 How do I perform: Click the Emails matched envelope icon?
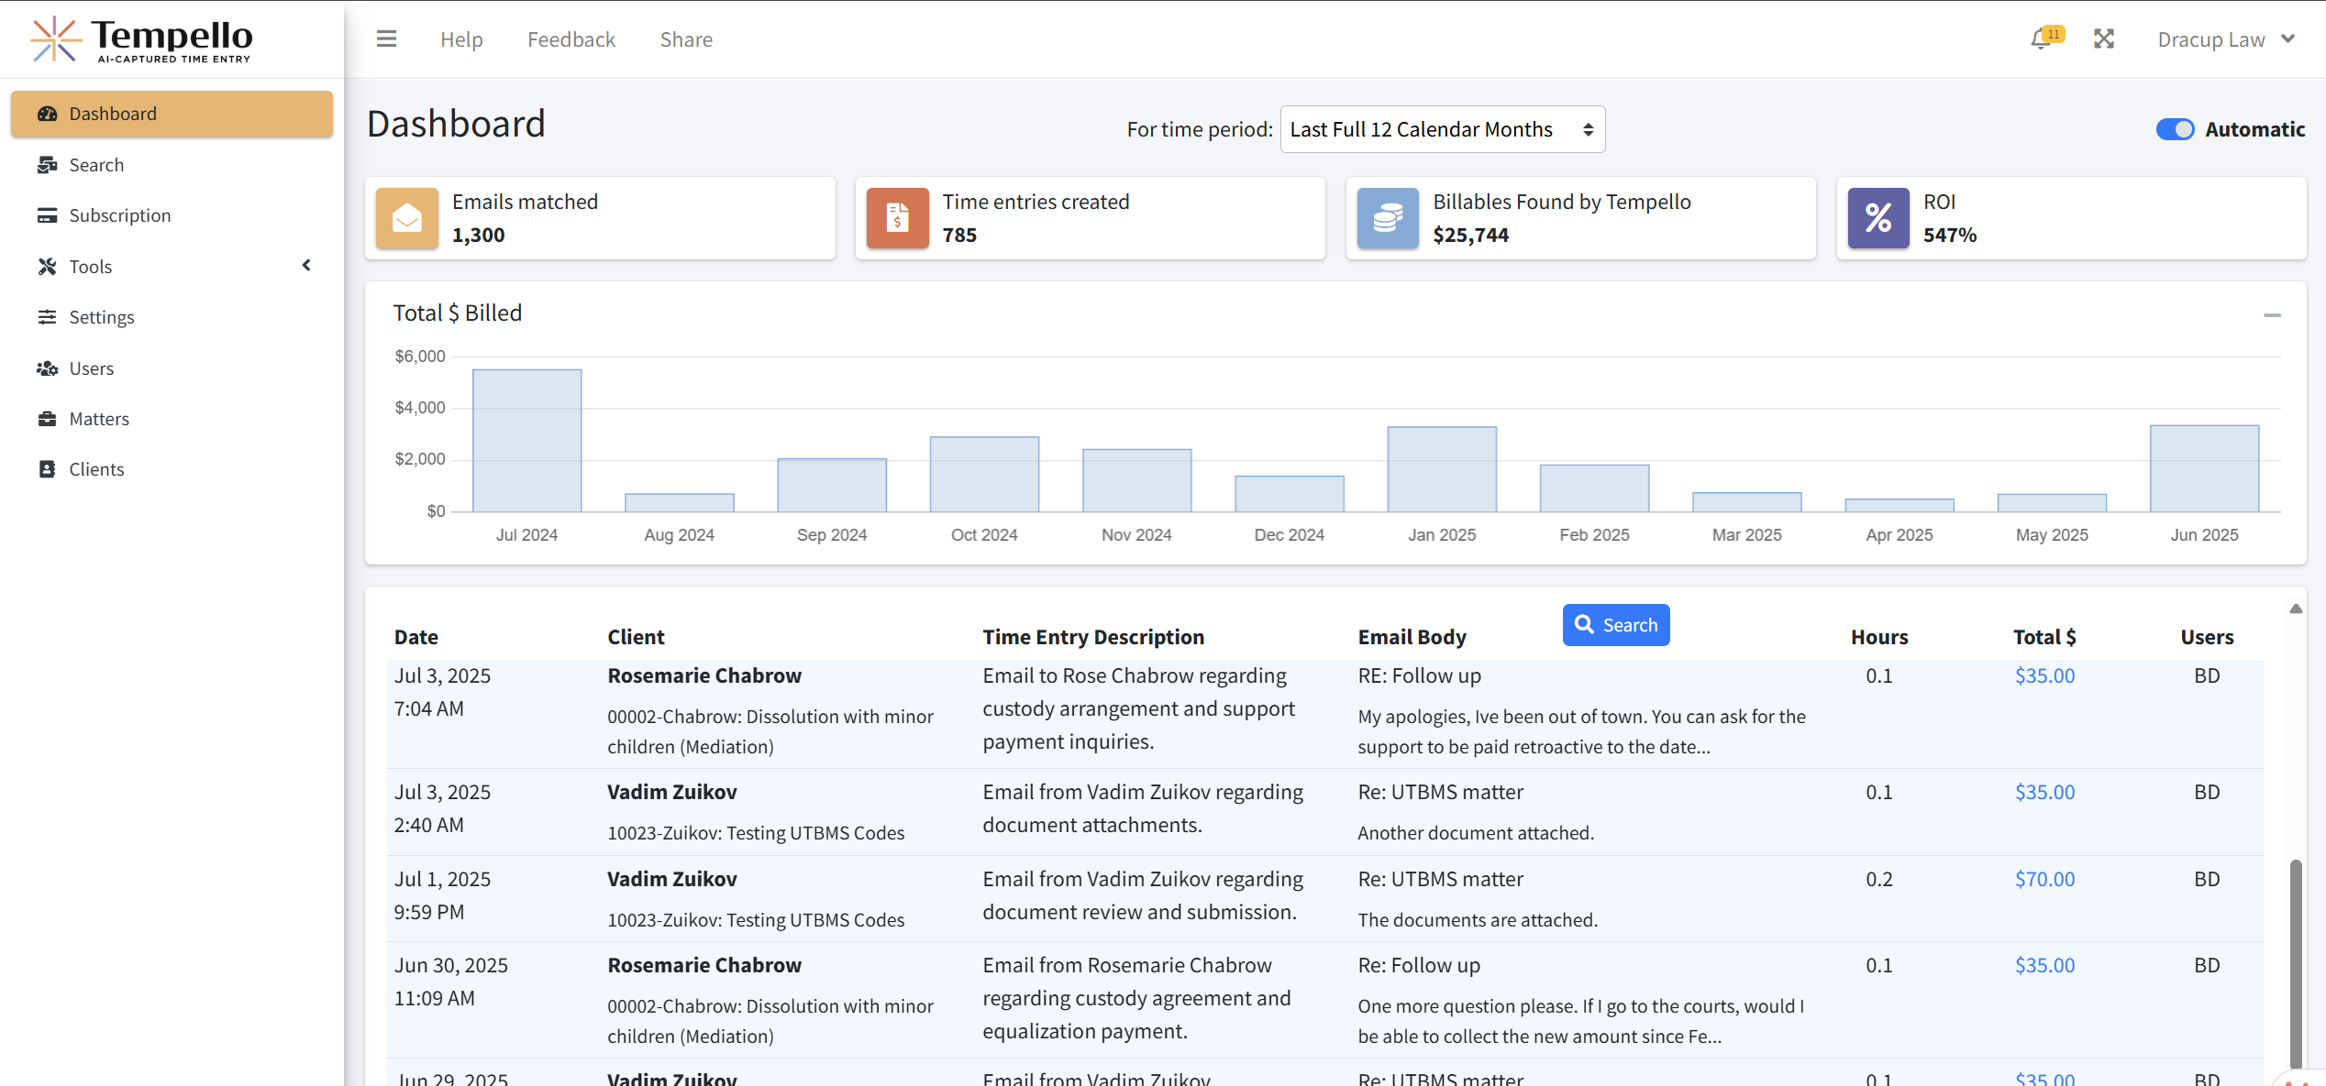pos(407,218)
